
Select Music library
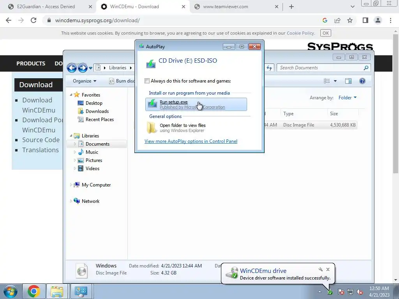92,152
